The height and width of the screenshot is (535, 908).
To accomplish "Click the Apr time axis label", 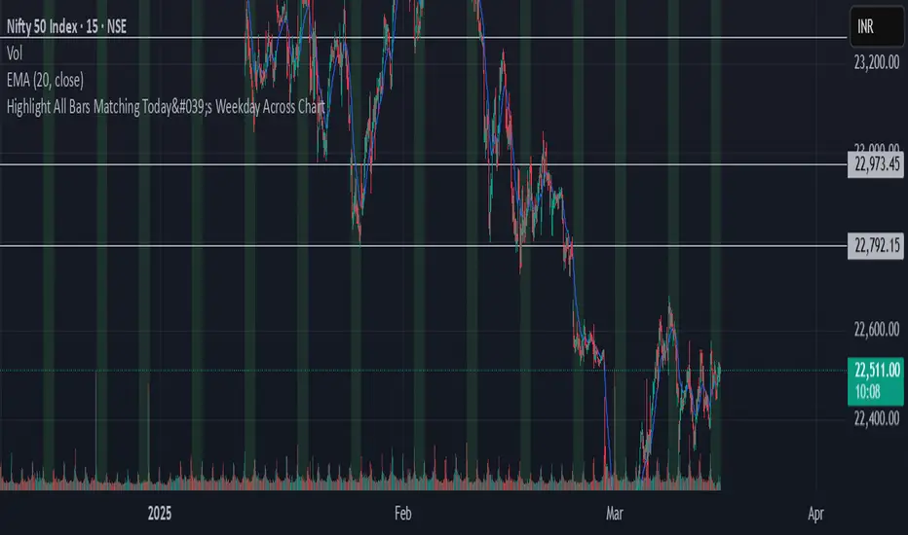I will (x=815, y=514).
